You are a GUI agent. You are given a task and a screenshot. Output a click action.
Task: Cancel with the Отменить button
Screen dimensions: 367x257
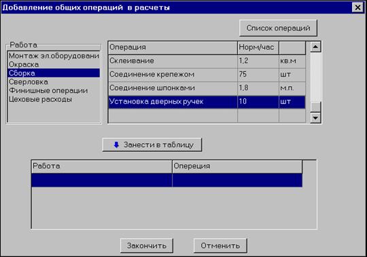pyautogui.click(x=220, y=245)
